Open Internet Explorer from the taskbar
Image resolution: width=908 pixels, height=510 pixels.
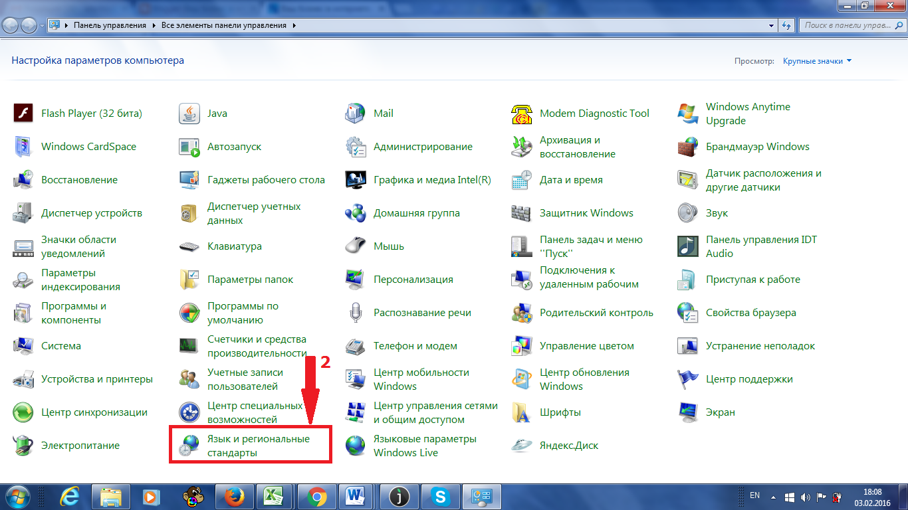[69, 496]
